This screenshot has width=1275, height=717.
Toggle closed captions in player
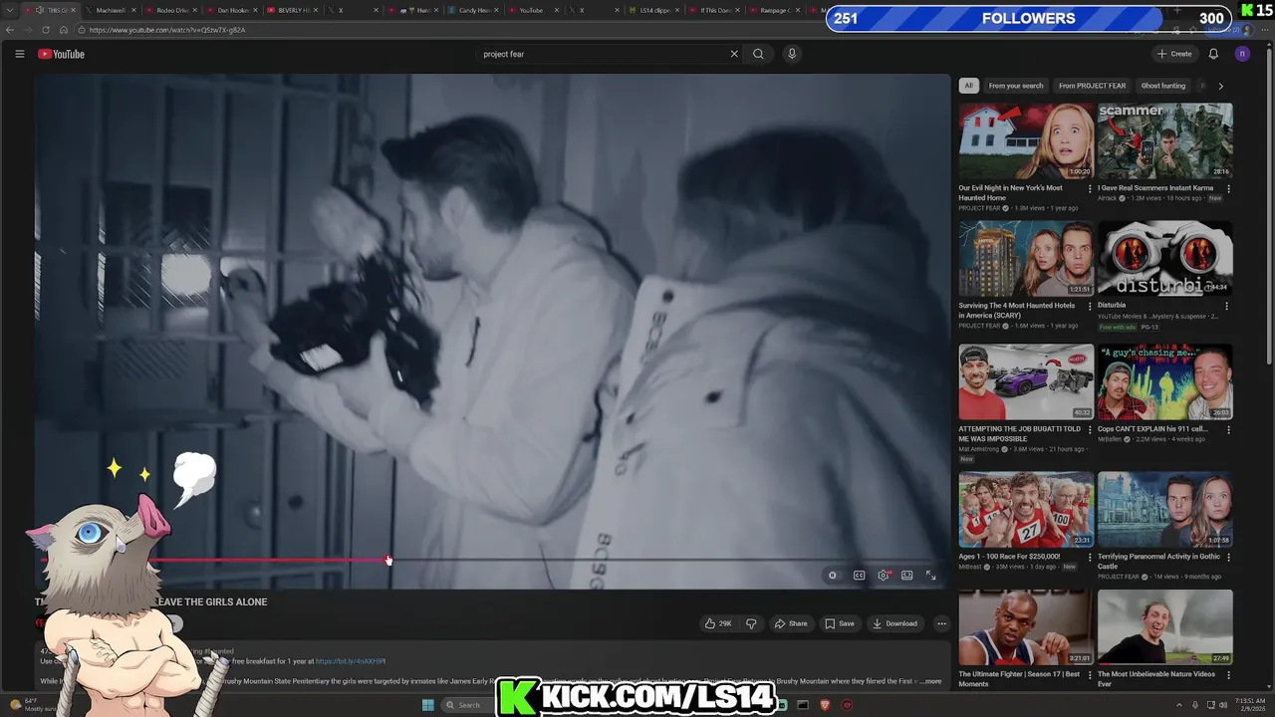pyautogui.click(x=859, y=576)
